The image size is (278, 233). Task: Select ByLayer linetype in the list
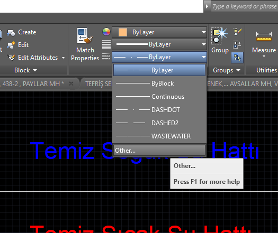(159, 70)
